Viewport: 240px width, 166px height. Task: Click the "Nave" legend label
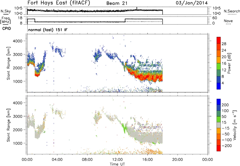pos(228,21)
